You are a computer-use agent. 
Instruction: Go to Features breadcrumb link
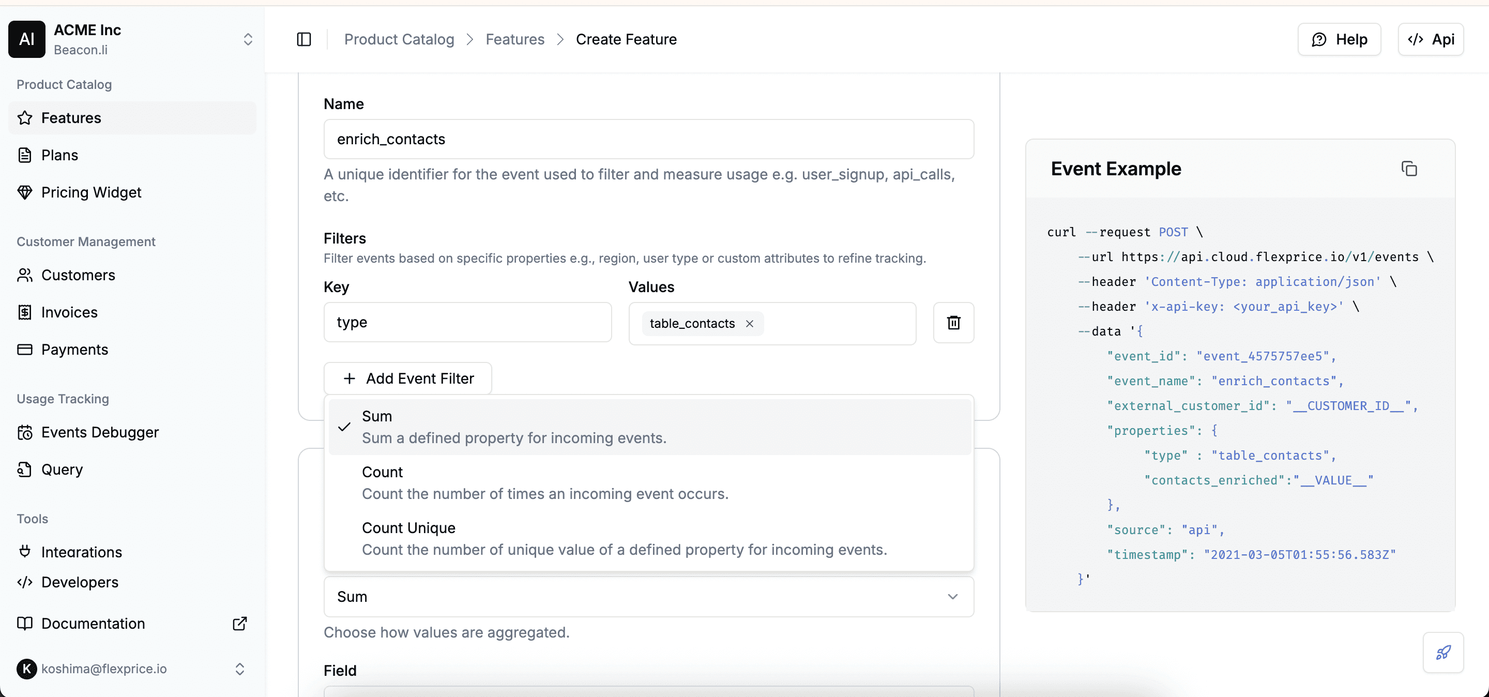514,39
